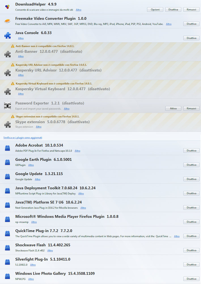Open the Altro link for Freemake plugin

(169, 24)
